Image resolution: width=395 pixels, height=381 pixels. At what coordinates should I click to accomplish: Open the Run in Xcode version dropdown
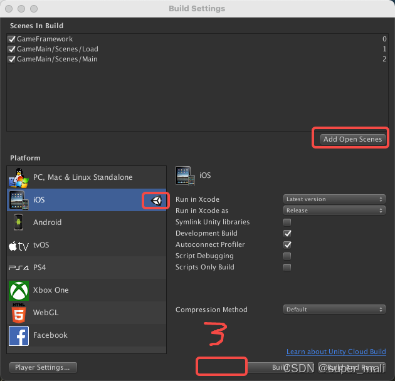pyautogui.click(x=334, y=199)
